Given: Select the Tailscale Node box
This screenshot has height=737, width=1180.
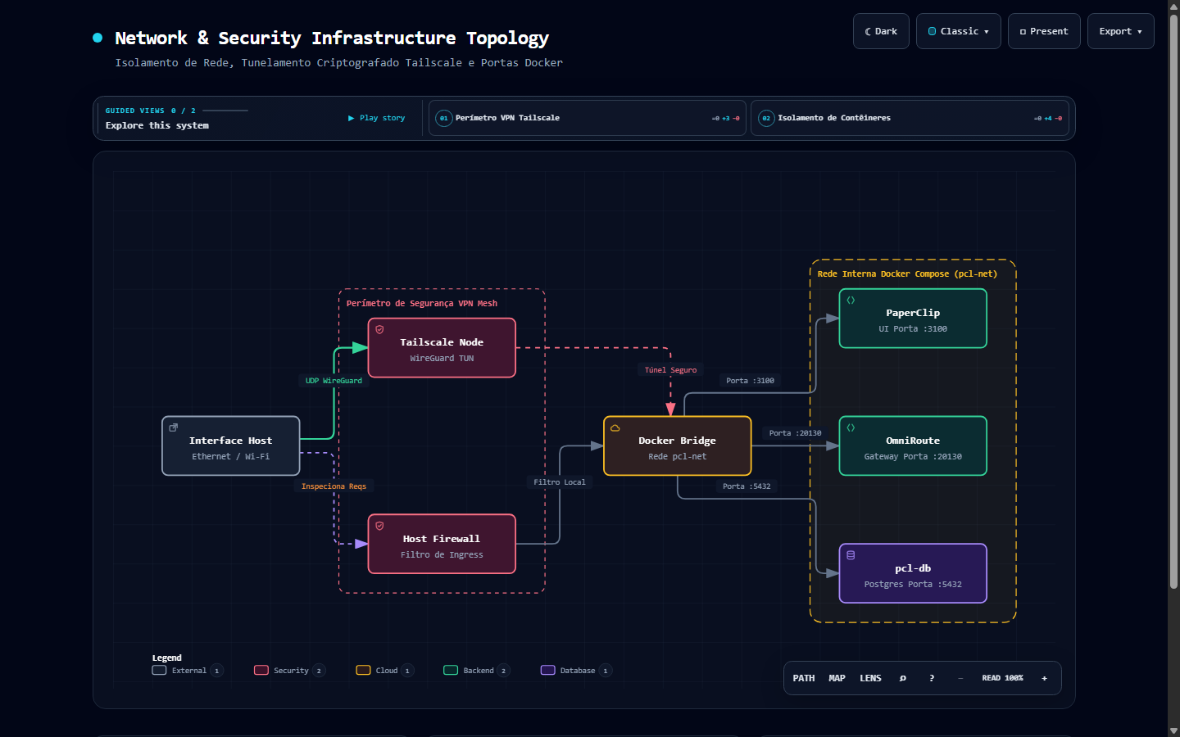Looking at the screenshot, I should (442, 348).
